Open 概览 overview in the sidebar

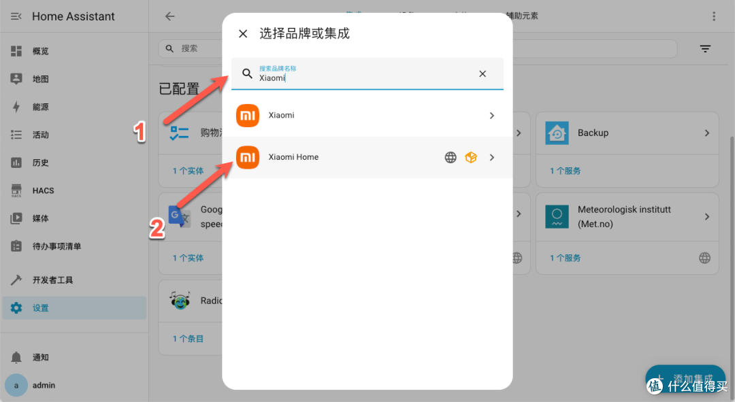(x=74, y=51)
